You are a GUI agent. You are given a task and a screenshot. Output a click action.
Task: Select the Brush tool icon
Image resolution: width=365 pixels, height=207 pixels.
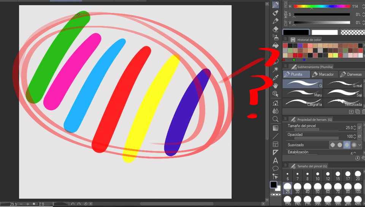click(275, 21)
